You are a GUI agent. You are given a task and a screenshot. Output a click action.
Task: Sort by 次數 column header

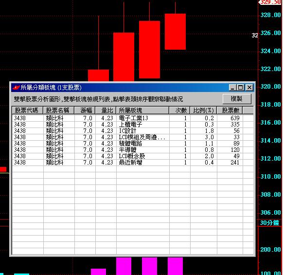tap(180, 110)
